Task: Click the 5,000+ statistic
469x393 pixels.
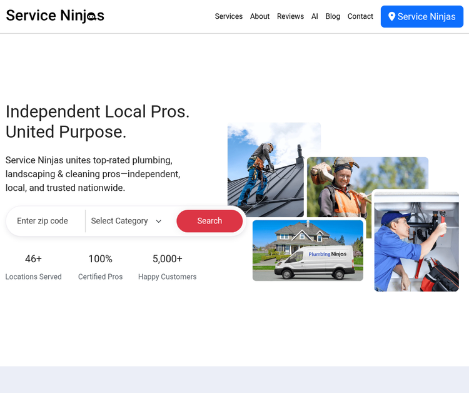Action: tap(167, 258)
